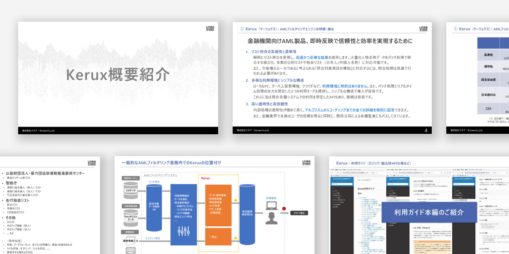The width and height of the screenshot is (509, 254).
Task: Click the keyboard icon below 顧客情報入力
Action: pyautogui.click(x=131, y=250)
